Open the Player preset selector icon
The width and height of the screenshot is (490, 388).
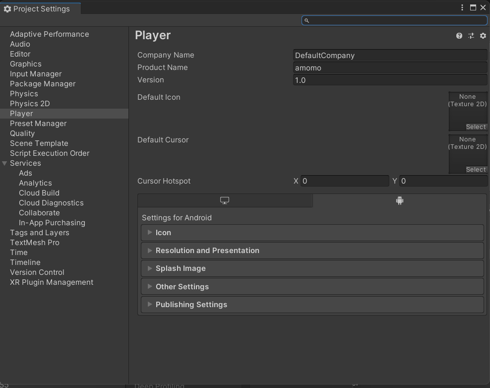pos(471,36)
